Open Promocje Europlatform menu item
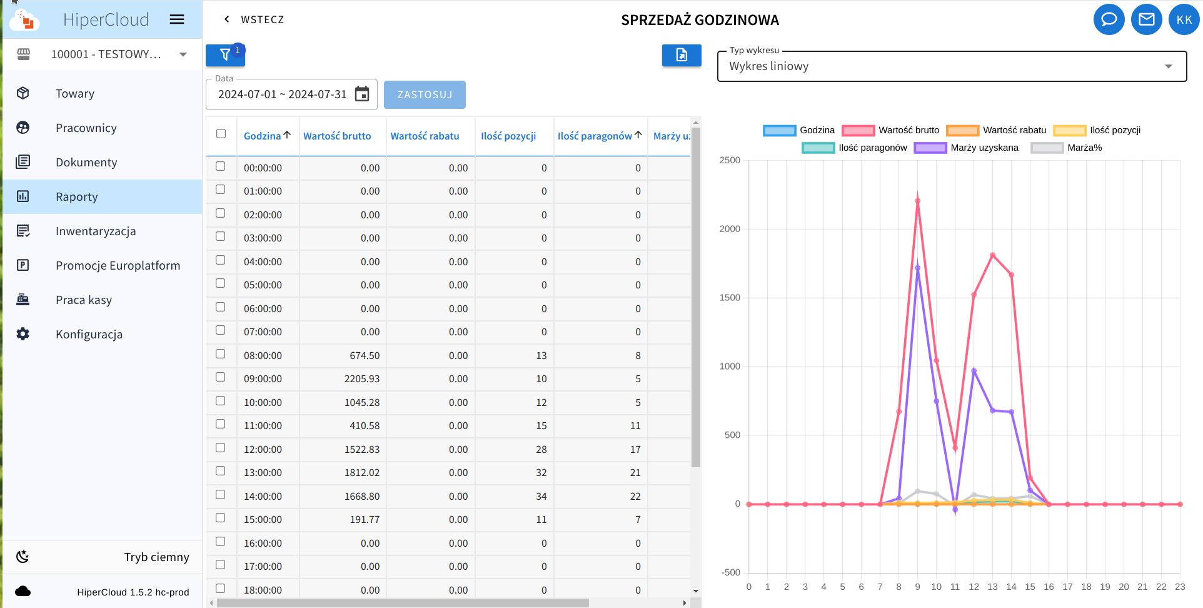Viewport: 1203px width, 608px height. (102, 265)
